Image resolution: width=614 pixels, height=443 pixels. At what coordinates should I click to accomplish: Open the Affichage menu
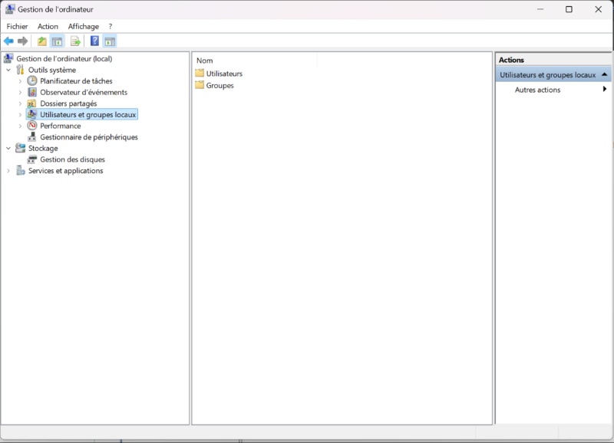[83, 26]
